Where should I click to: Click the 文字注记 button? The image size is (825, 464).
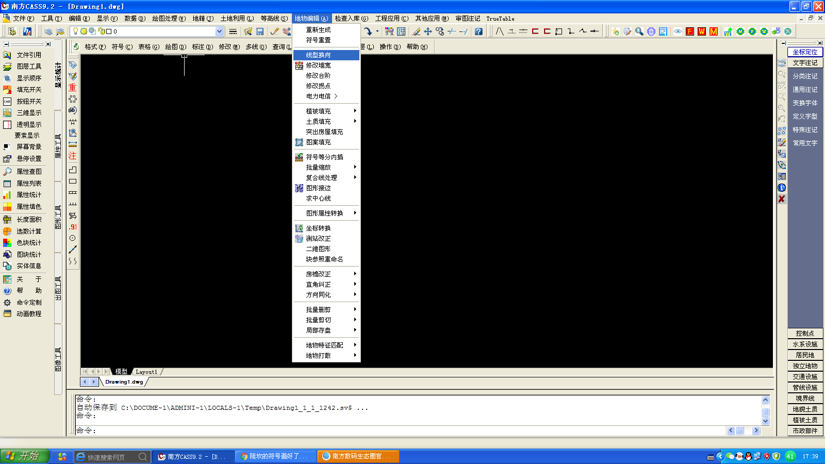pyautogui.click(x=805, y=63)
